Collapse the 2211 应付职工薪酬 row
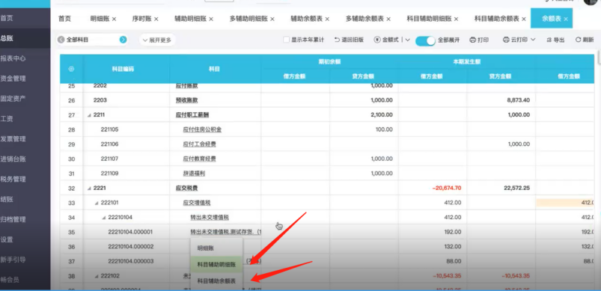 tap(89, 115)
